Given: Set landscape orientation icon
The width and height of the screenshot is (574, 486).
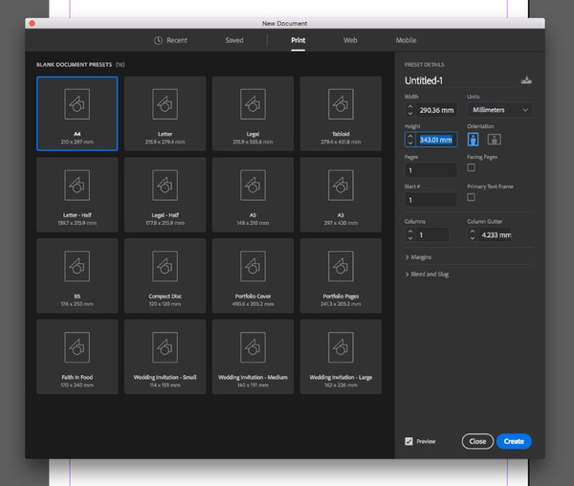Looking at the screenshot, I should click(494, 140).
